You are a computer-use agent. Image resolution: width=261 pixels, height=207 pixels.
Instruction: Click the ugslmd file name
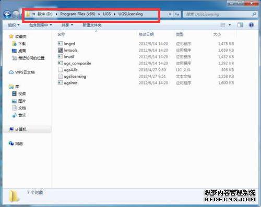coord(70,83)
